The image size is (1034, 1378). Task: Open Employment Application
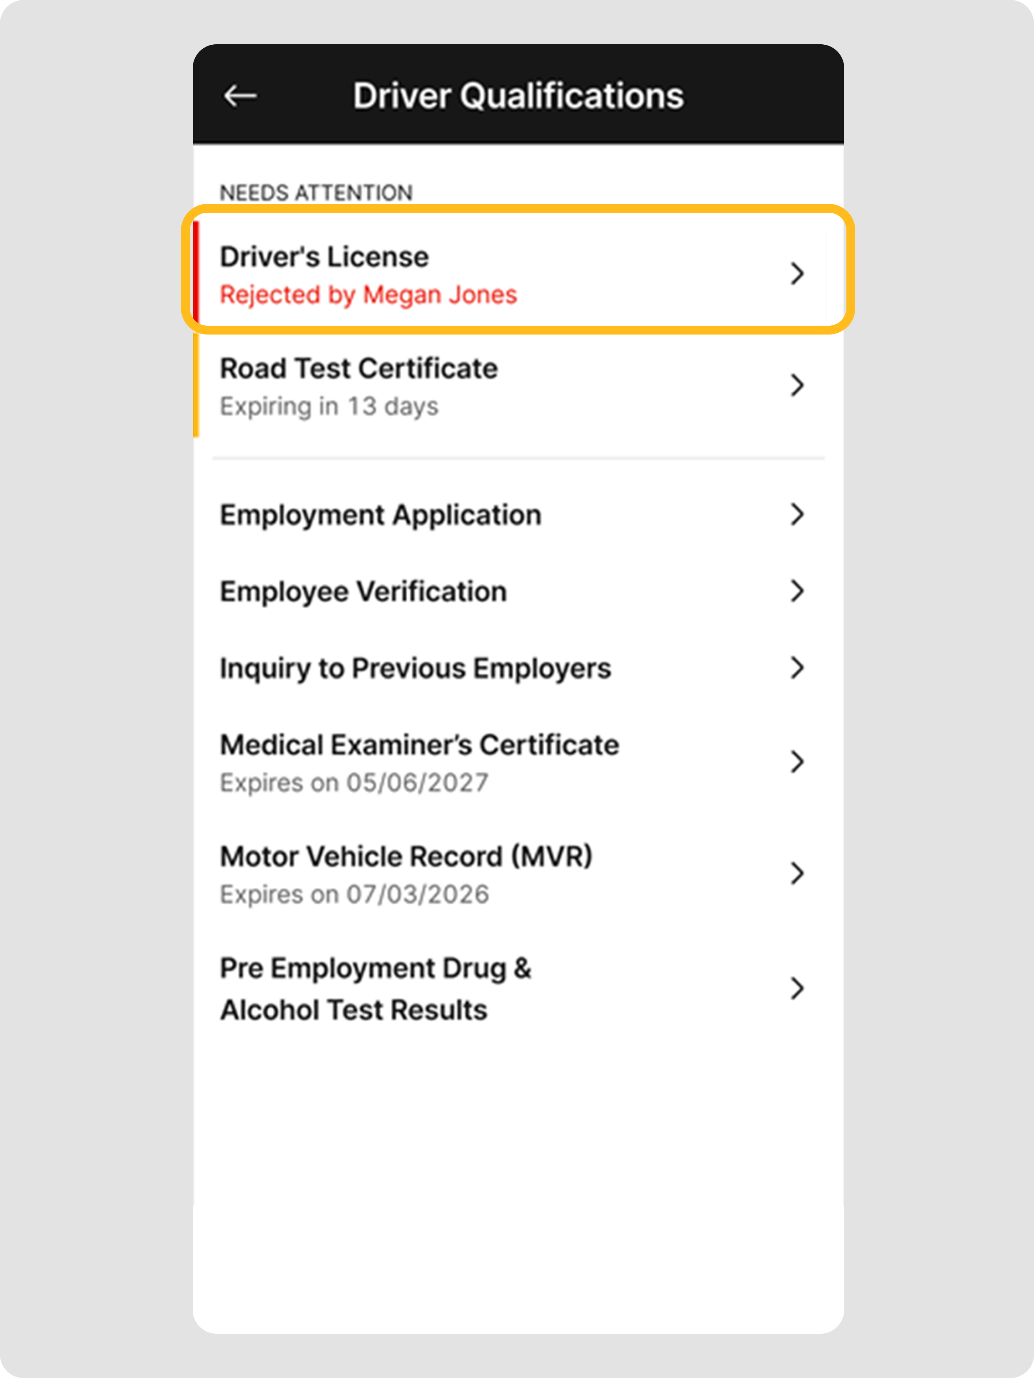click(x=380, y=515)
